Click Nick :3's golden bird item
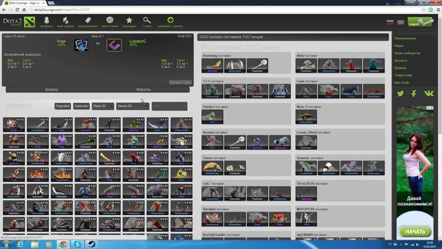This screenshot has height=249, width=442. [x=306, y=117]
